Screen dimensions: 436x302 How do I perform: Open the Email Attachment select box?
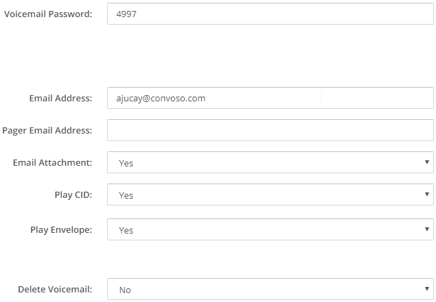pyautogui.click(x=268, y=163)
